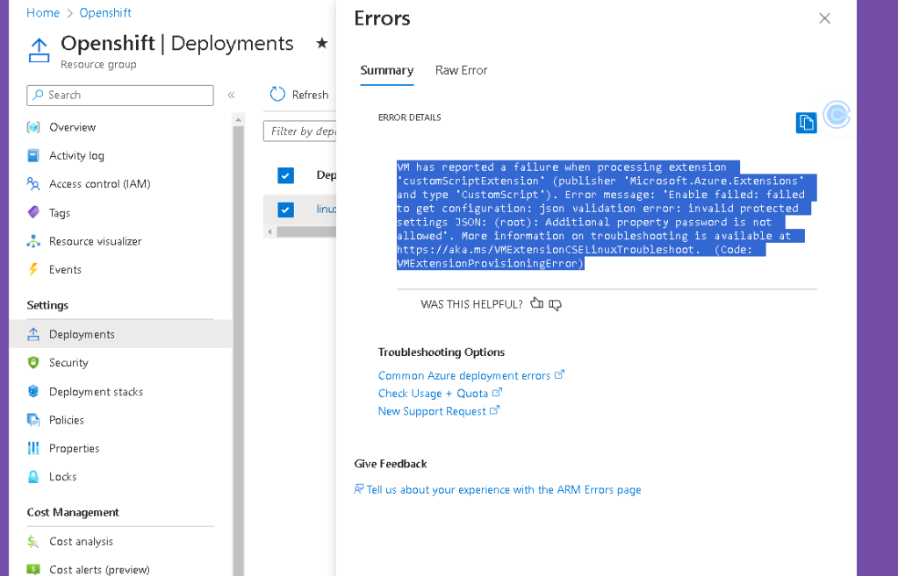Click the table horizontal scrollbar left arrow
The height and width of the screenshot is (576, 898).
point(269,231)
